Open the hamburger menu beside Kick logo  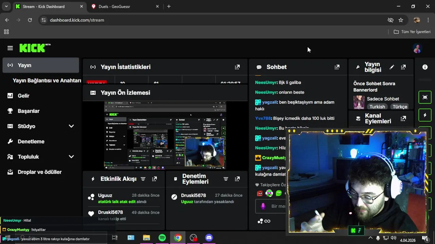click(10, 48)
